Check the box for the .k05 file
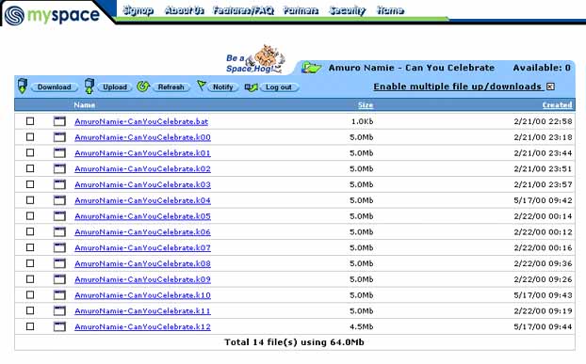Viewport: 586px width, 364px height. coord(30,216)
